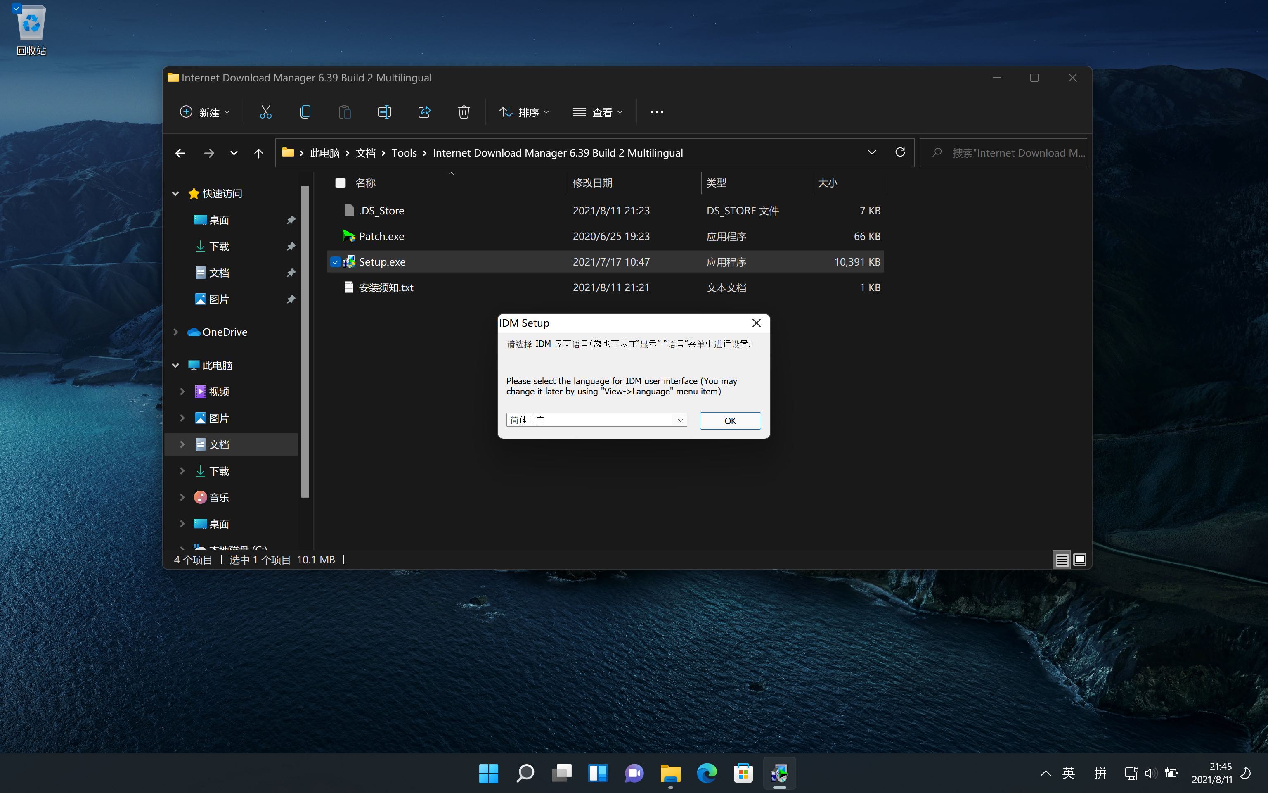
Task: Refresh the folder with the reload icon
Action: (x=900, y=153)
